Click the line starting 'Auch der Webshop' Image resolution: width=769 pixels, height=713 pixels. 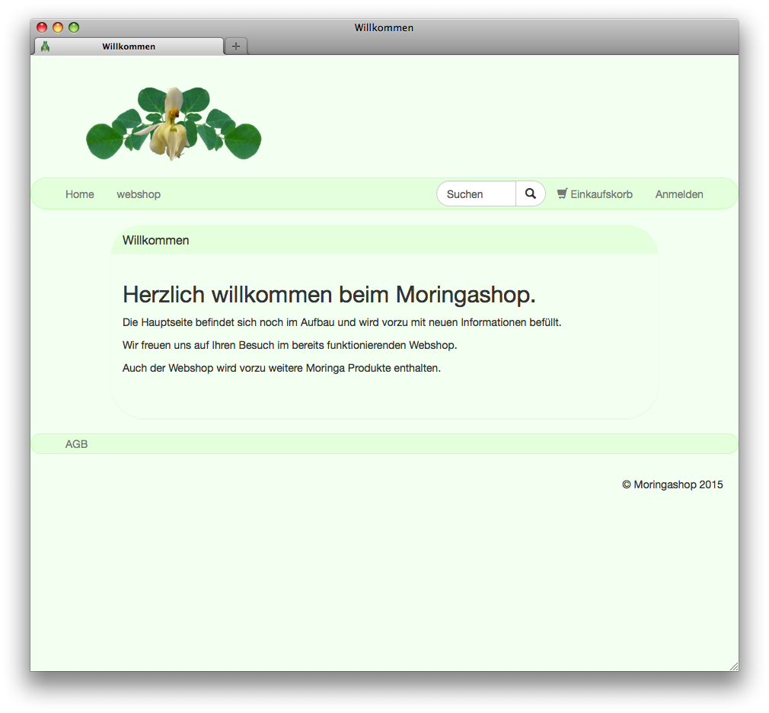tap(282, 368)
